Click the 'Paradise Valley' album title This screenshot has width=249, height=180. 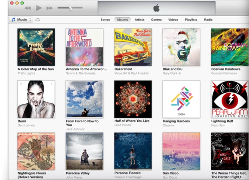pos(78,173)
